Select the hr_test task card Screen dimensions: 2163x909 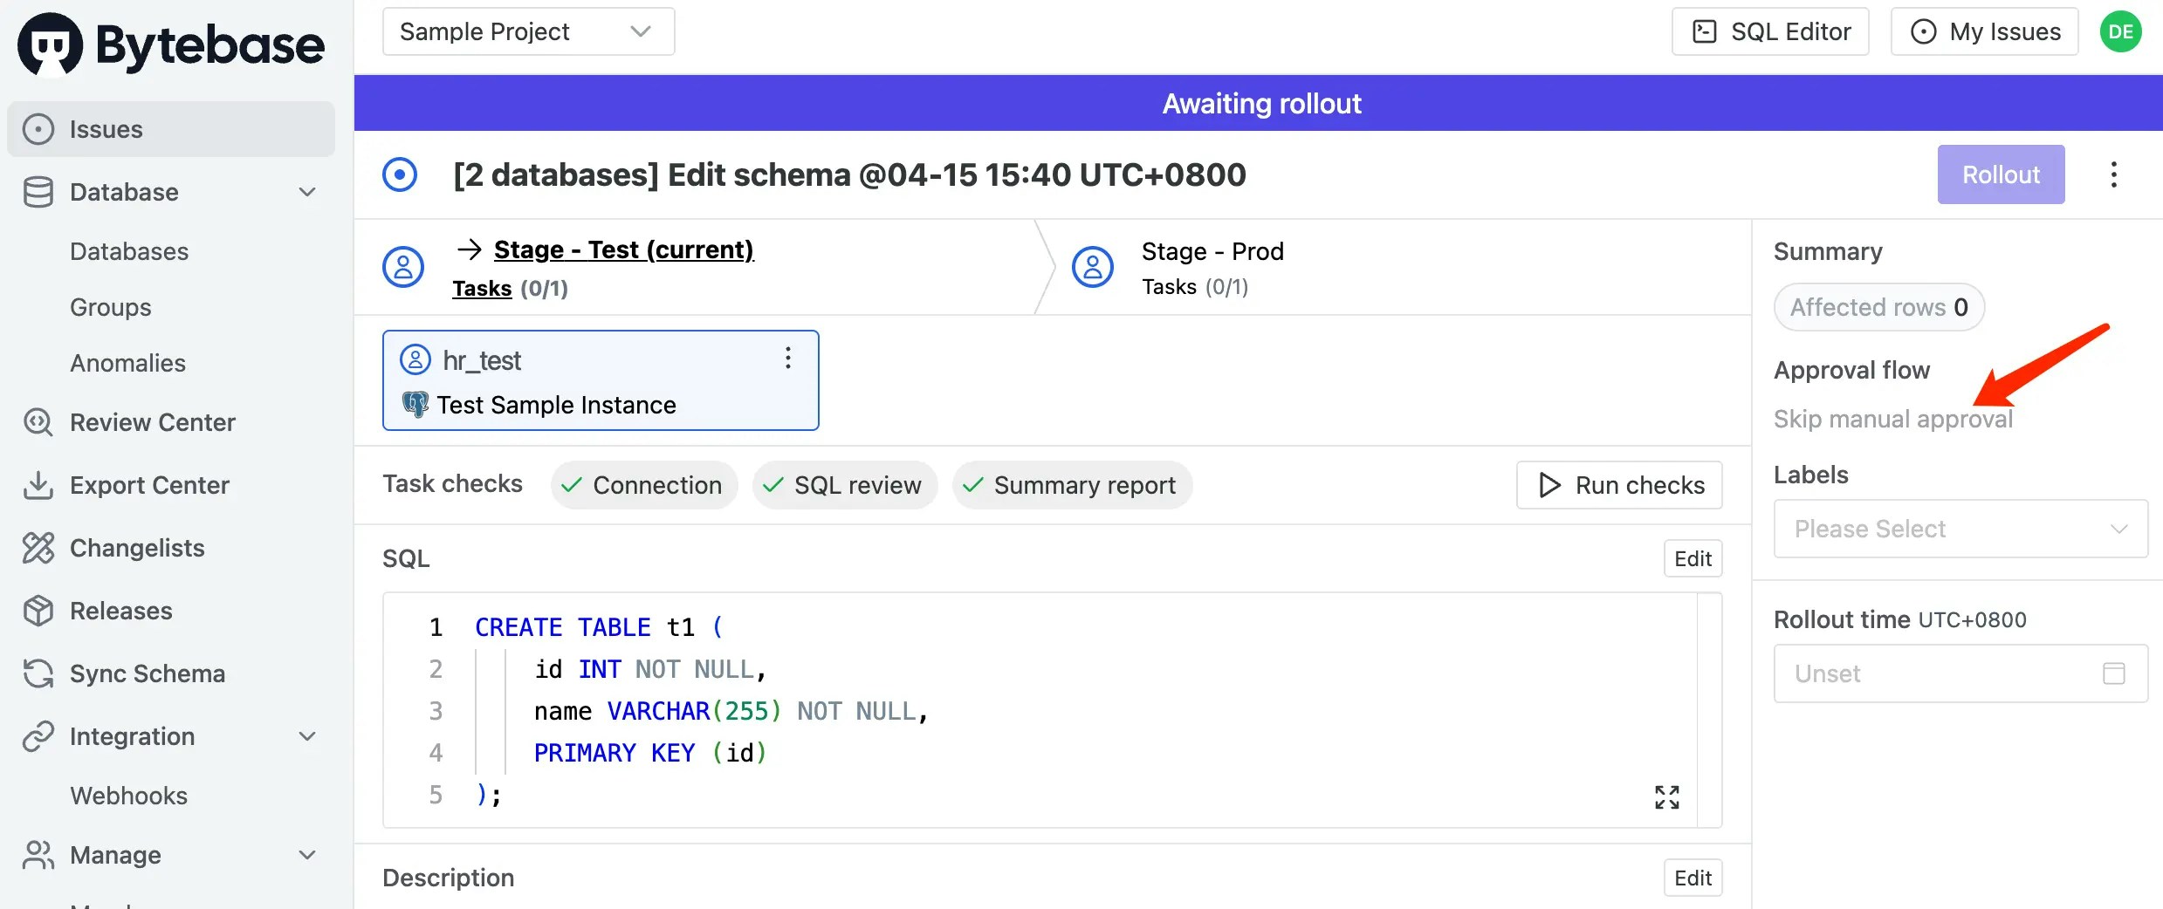pyautogui.click(x=601, y=380)
